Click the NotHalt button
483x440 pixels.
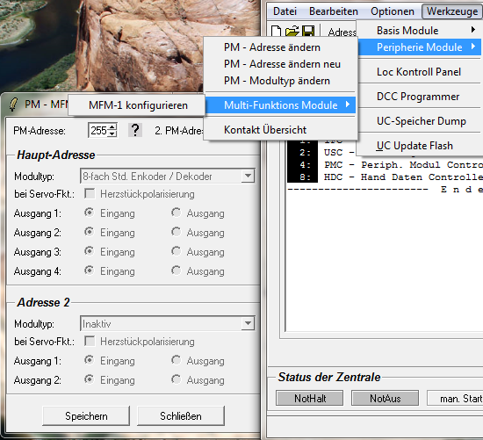click(310, 398)
